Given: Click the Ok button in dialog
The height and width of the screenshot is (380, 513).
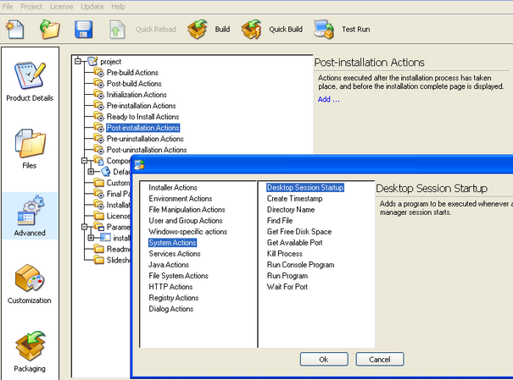Looking at the screenshot, I should coord(324,359).
